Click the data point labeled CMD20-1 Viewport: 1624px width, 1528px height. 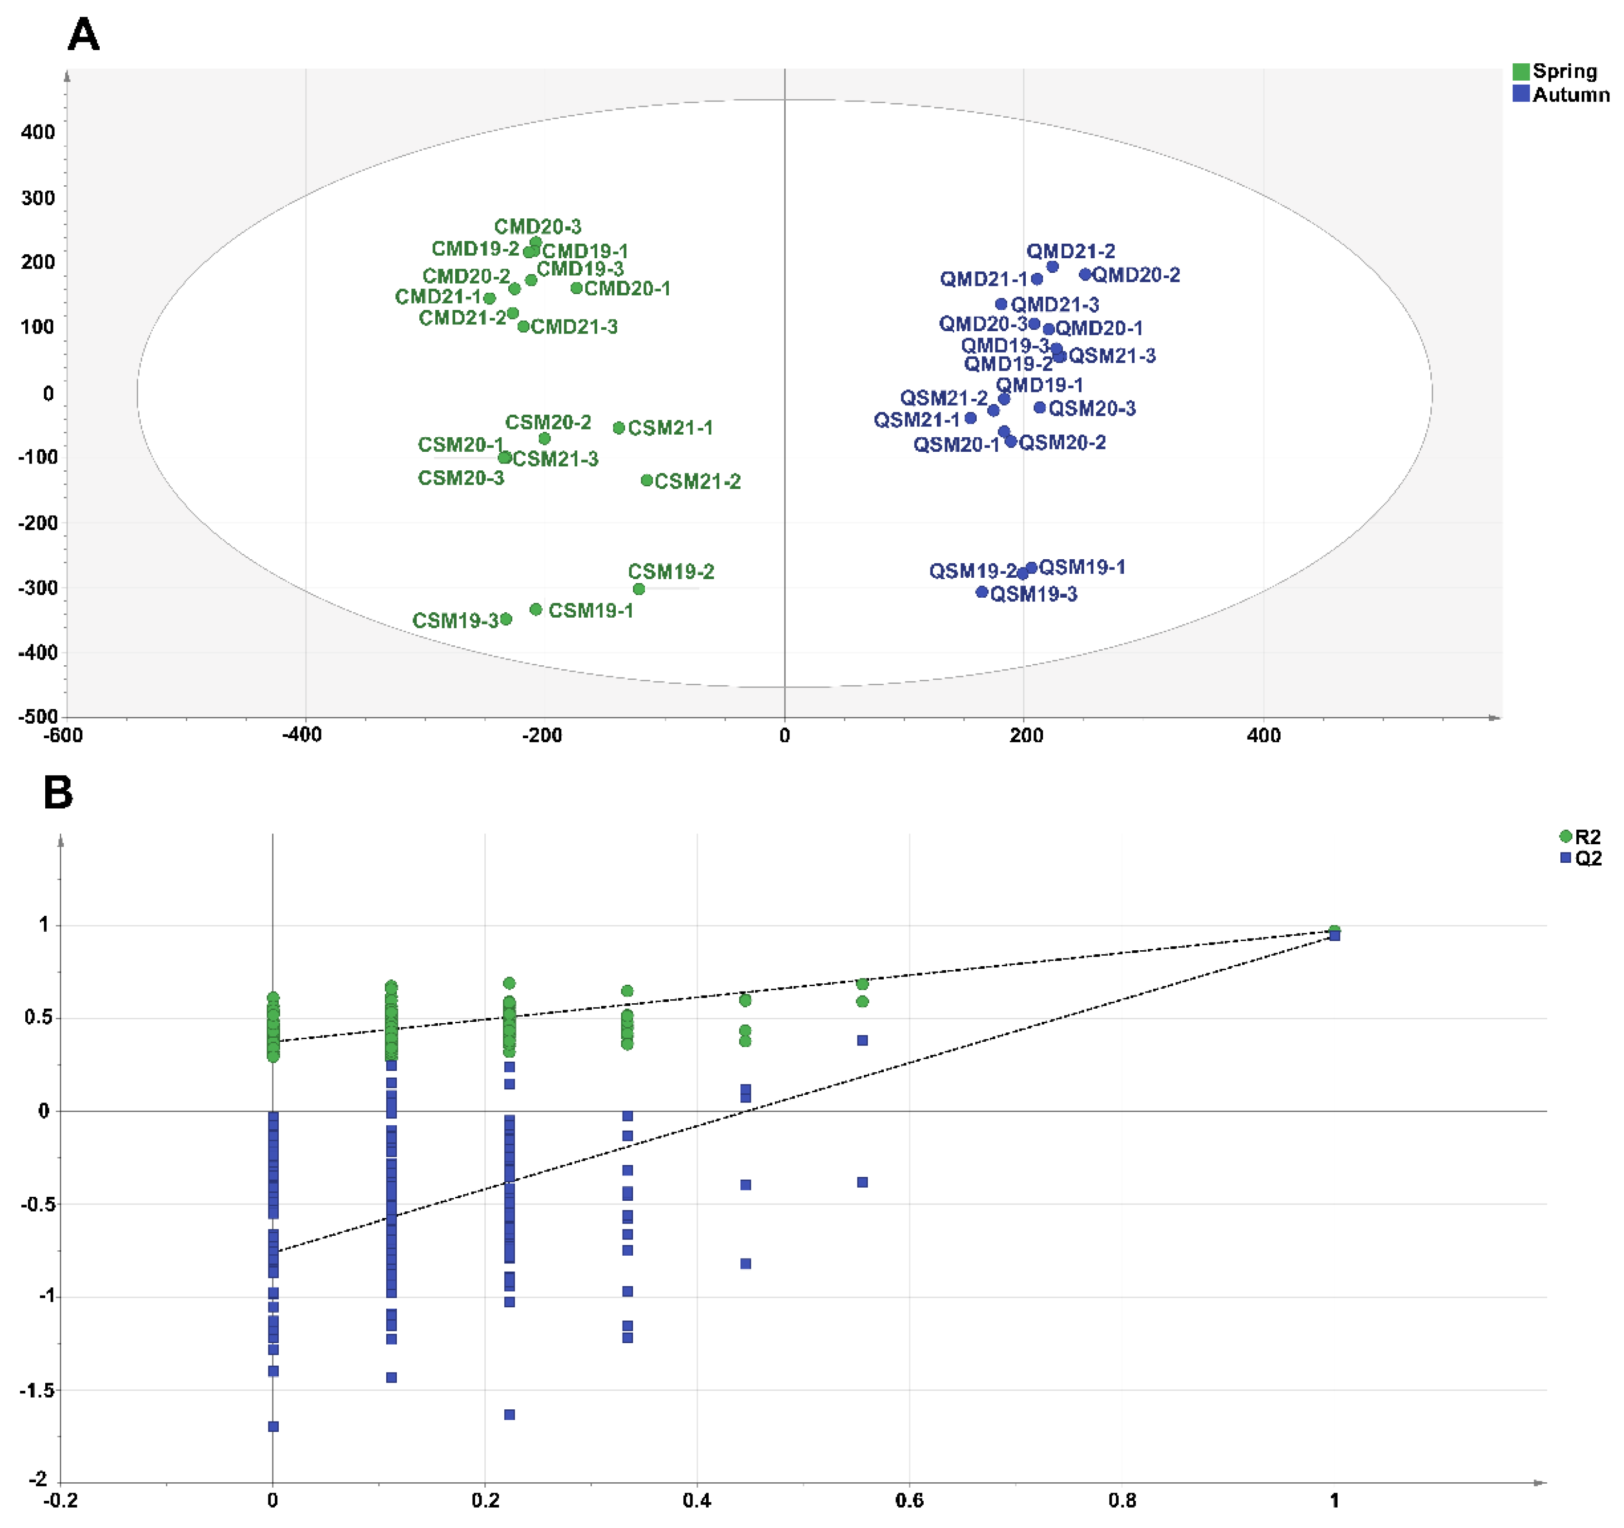(576, 288)
